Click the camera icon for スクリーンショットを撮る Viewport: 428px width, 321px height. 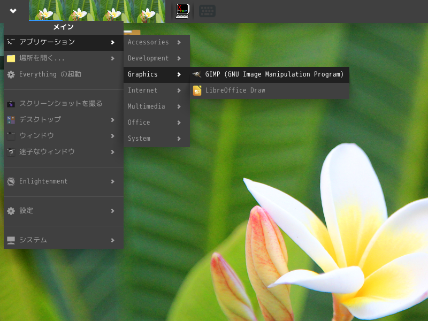[x=11, y=104]
